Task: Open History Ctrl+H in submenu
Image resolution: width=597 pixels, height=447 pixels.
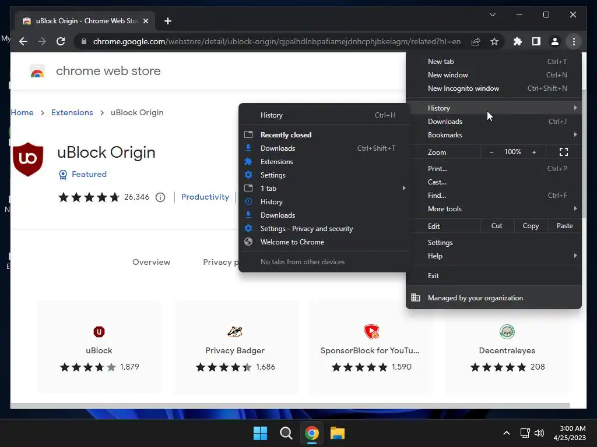Action: [324, 115]
